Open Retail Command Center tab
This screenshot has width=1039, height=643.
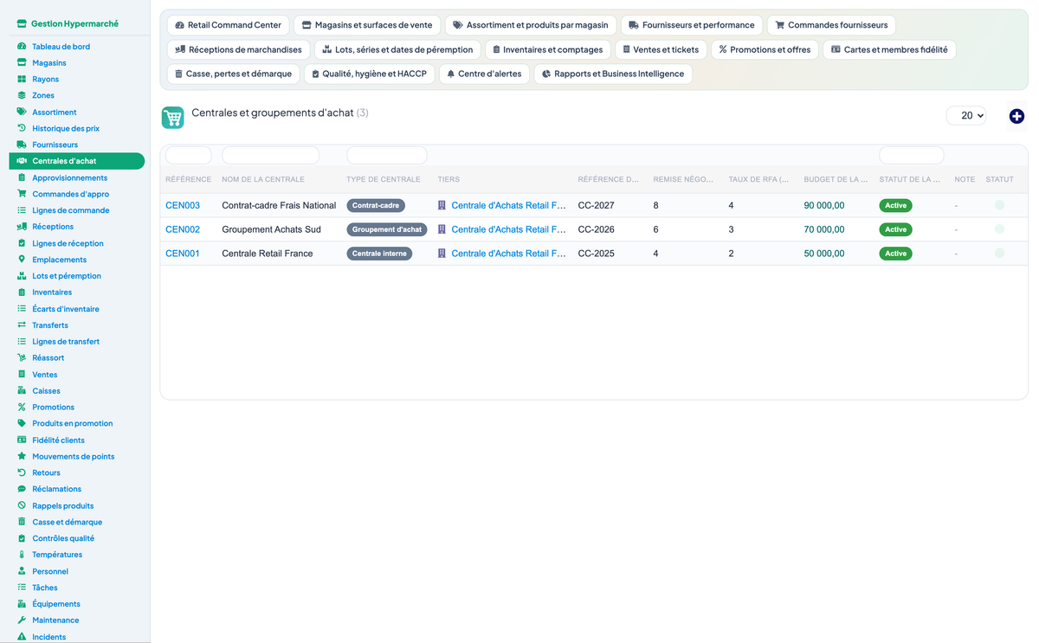click(x=229, y=25)
